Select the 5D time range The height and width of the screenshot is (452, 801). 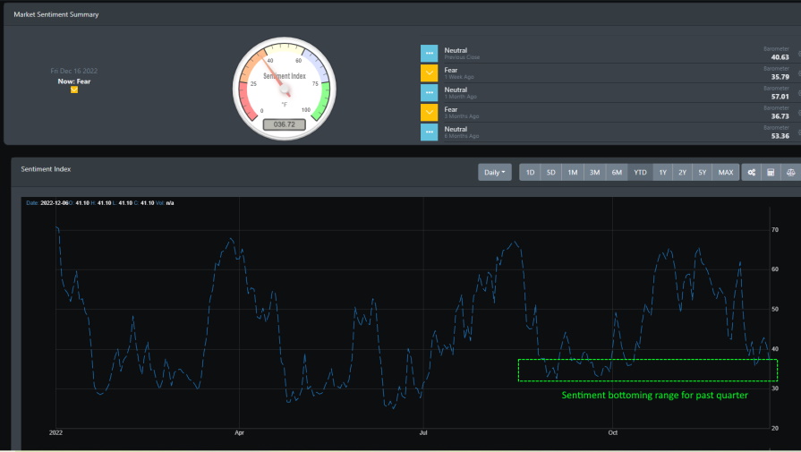(x=550, y=173)
